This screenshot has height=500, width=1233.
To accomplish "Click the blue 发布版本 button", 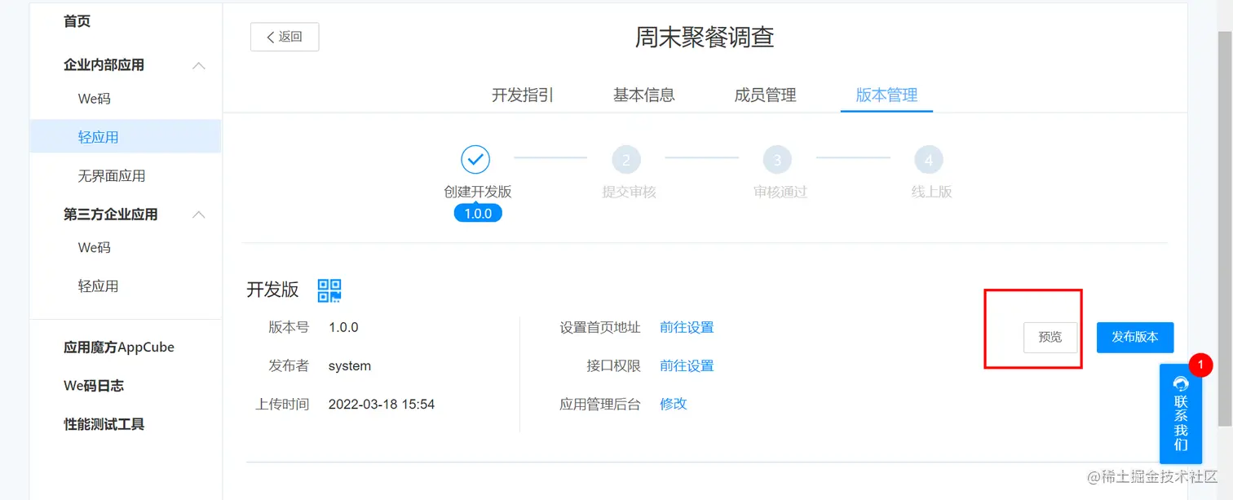I will [1135, 337].
